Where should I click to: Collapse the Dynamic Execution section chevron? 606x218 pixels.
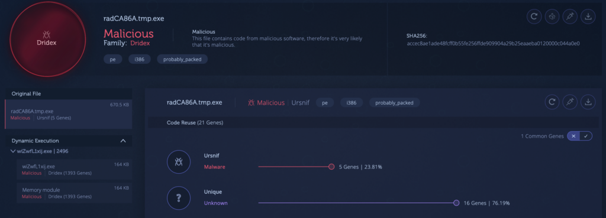point(123,141)
